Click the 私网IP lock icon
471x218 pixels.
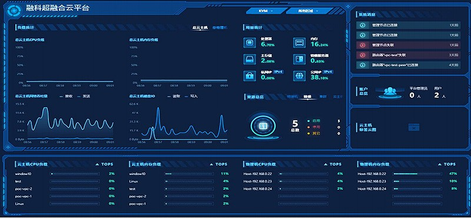(x=249, y=76)
